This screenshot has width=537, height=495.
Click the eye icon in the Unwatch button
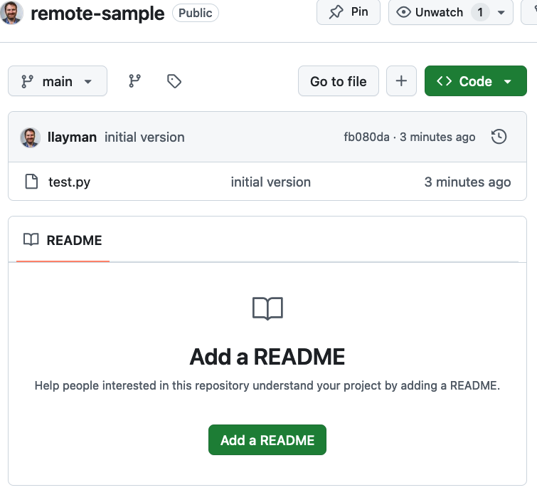(x=403, y=12)
